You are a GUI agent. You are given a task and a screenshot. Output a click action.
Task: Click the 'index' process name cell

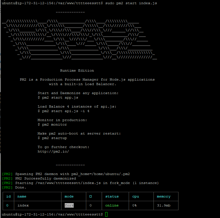[x=23, y=205]
